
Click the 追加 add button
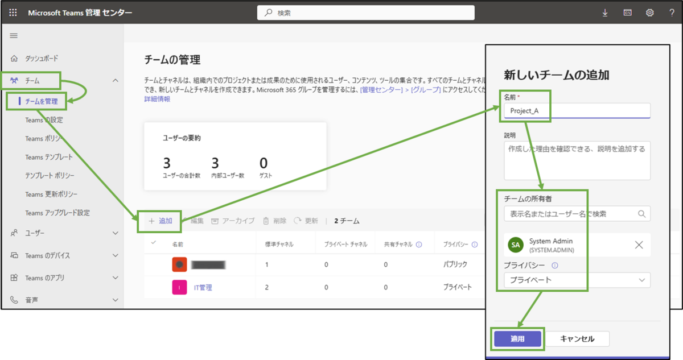coord(160,221)
